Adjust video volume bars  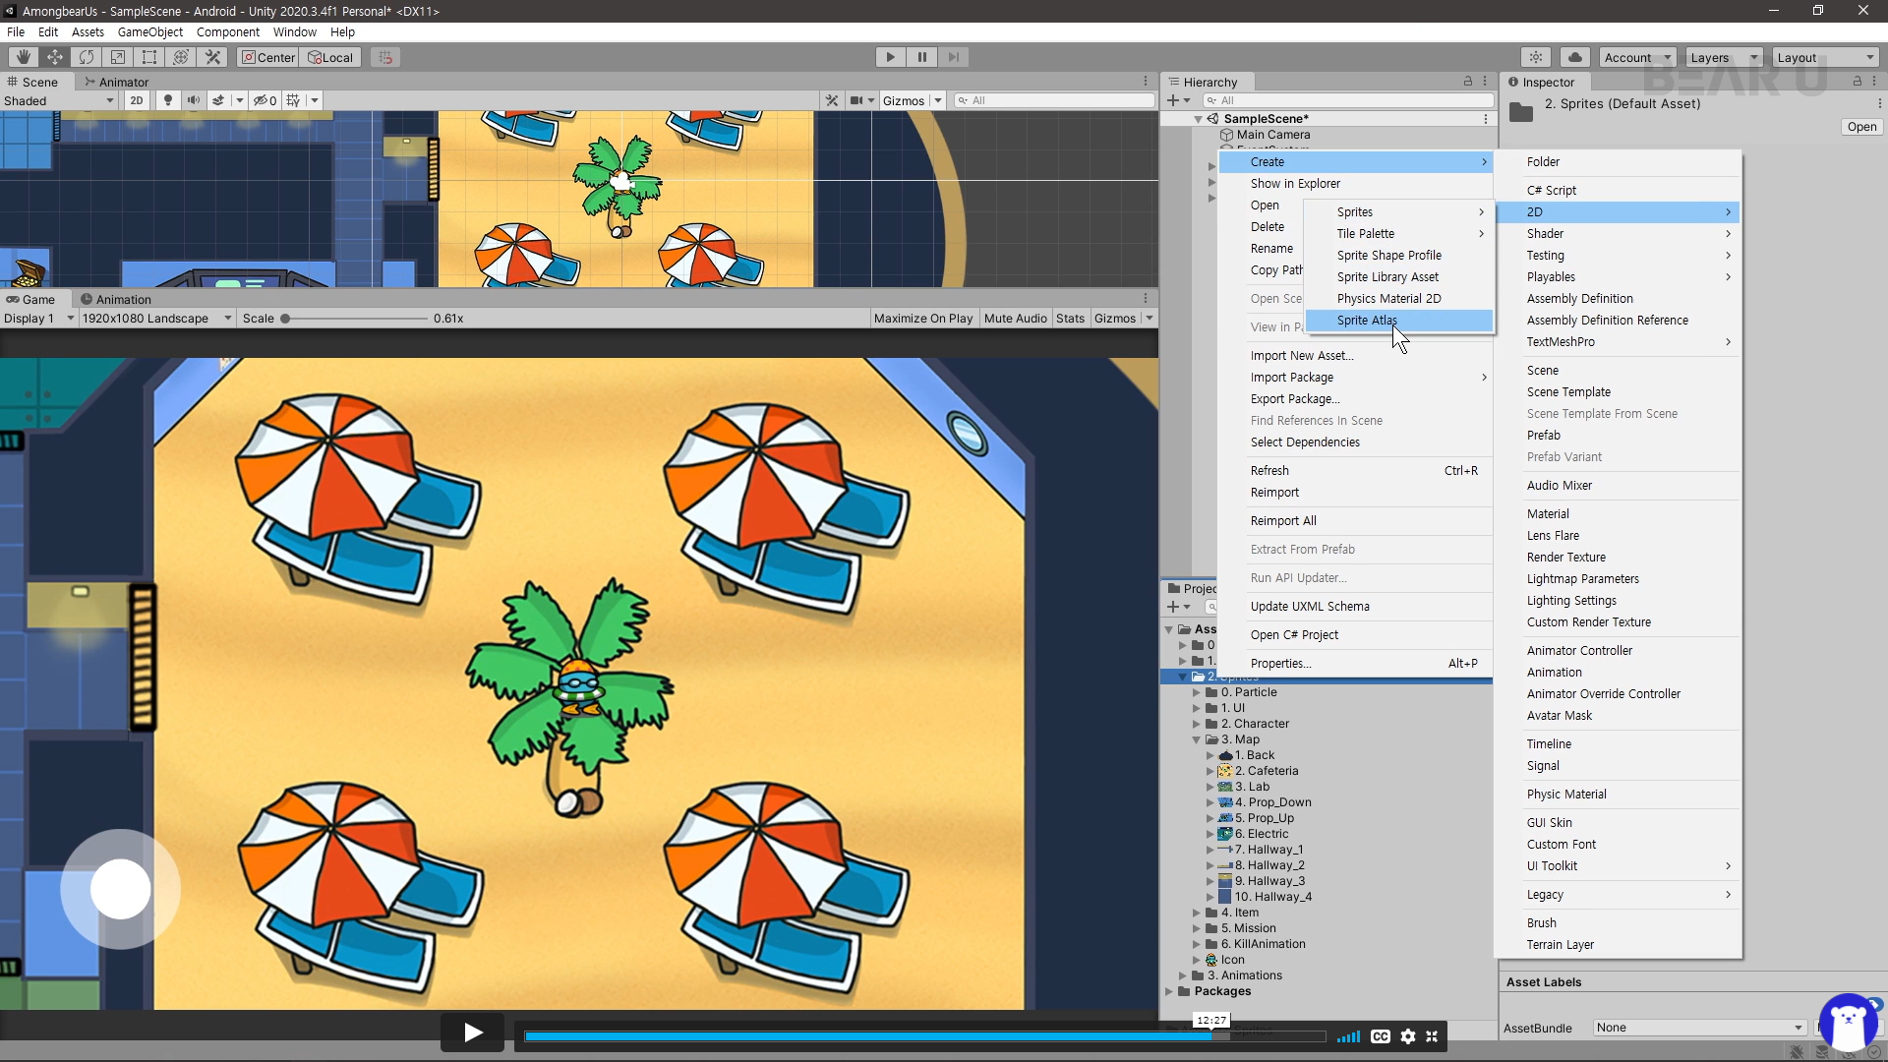(1348, 1036)
